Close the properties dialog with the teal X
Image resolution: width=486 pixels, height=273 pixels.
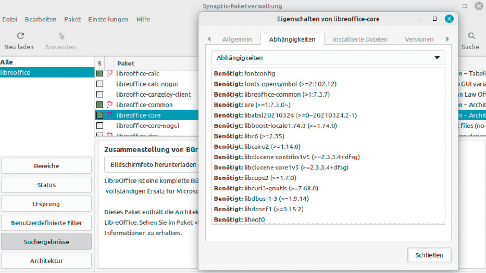pyautogui.click(x=449, y=19)
